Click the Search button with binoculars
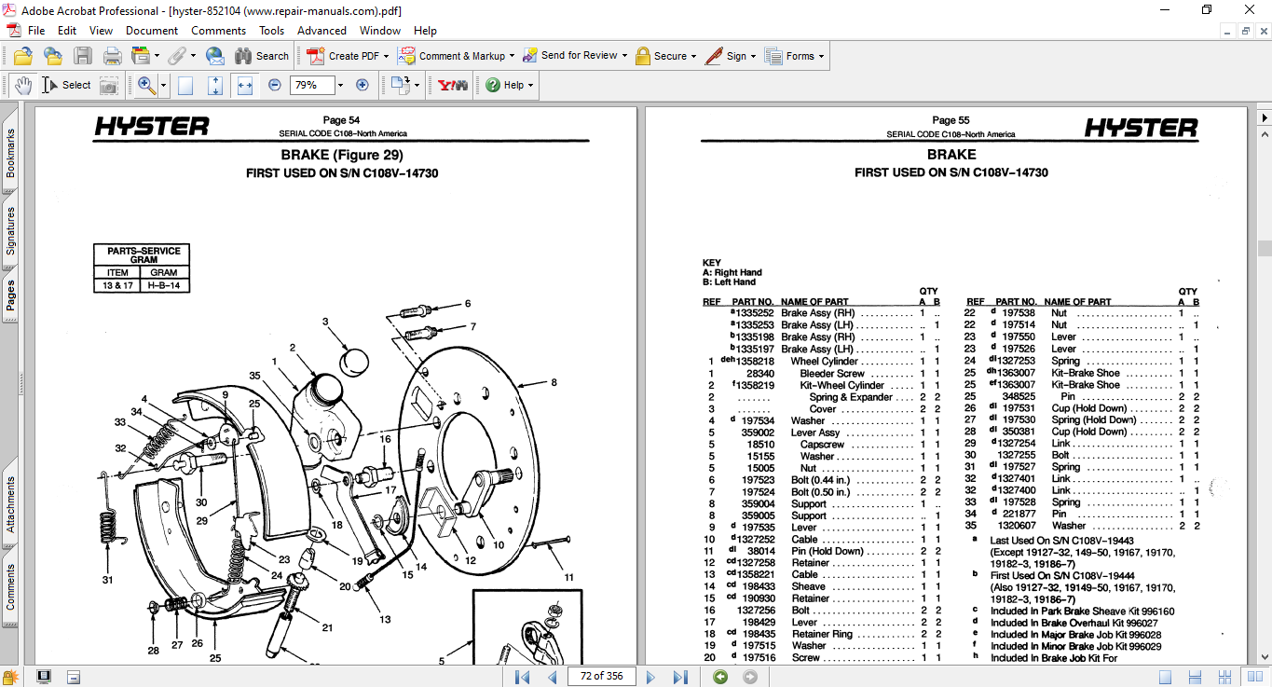 coord(261,56)
